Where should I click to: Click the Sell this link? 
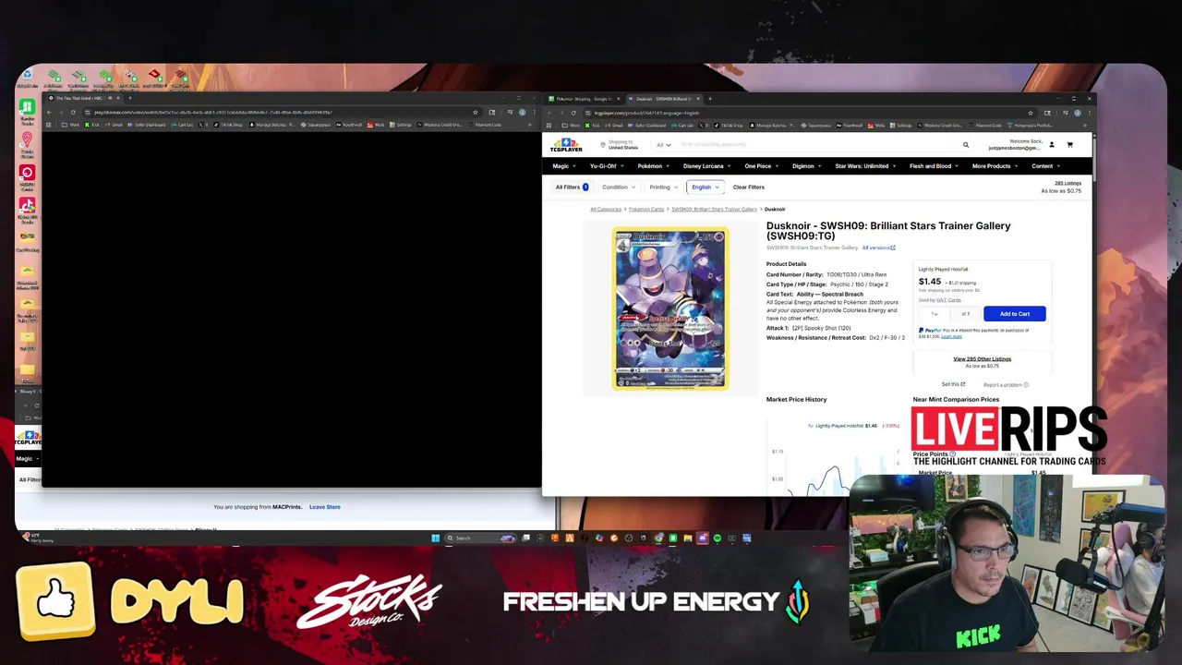click(953, 384)
